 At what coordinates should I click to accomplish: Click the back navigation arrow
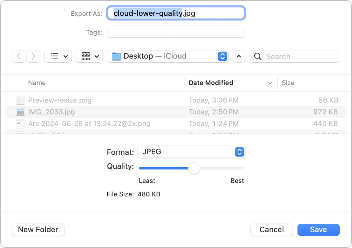19,56
